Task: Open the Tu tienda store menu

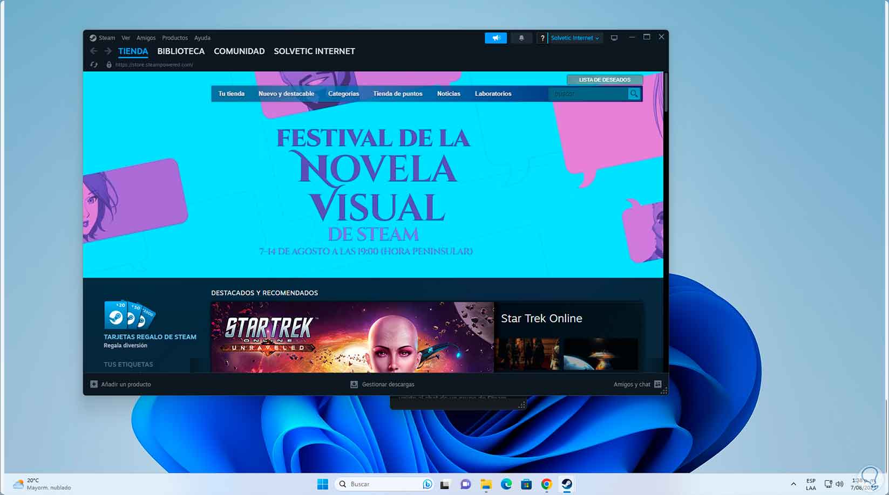Action: [x=232, y=94]
